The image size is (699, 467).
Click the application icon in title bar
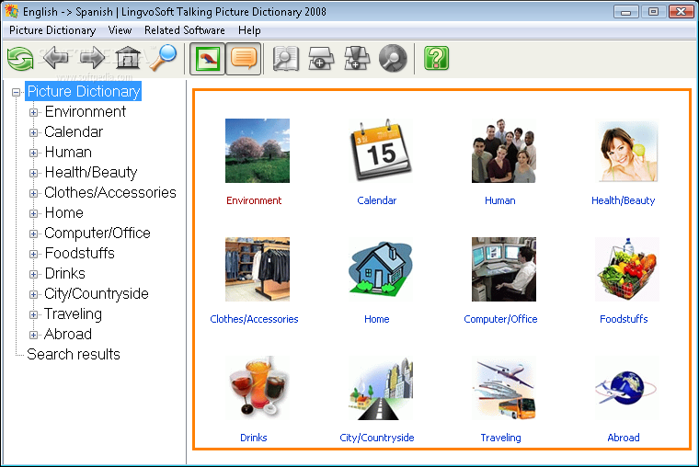tap(12, 11)
